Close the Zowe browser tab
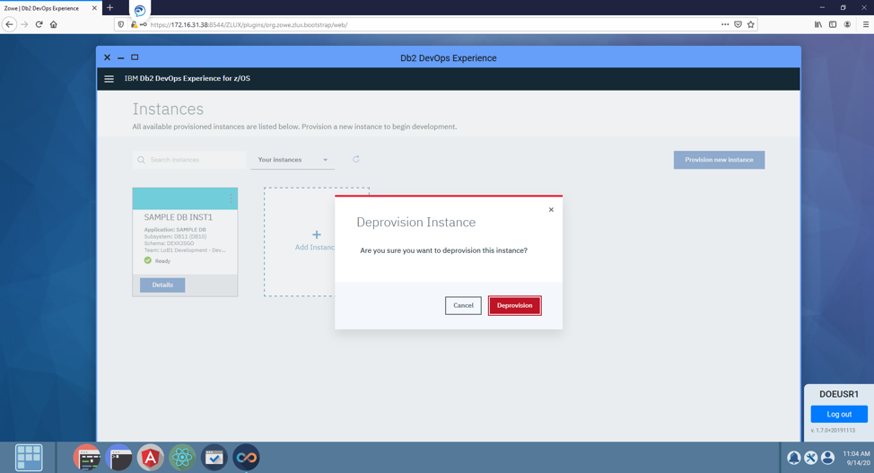Image resolution: width=874 pixels, height=473 pixels. (x=94, y=8)
